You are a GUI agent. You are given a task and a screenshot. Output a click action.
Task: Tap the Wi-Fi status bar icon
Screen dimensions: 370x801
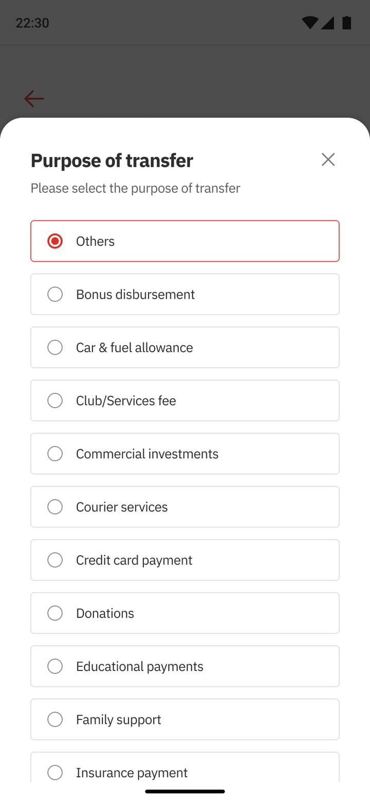tap(310, 23)
